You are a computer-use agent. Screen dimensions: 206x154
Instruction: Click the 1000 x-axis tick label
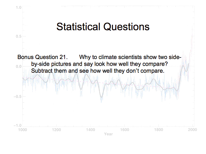click(x=23, y=129)
